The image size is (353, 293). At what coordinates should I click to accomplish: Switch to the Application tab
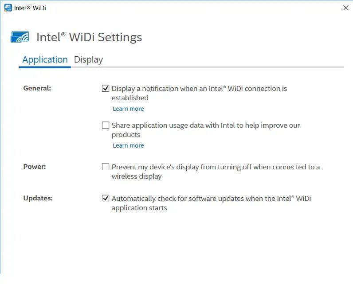45,60
